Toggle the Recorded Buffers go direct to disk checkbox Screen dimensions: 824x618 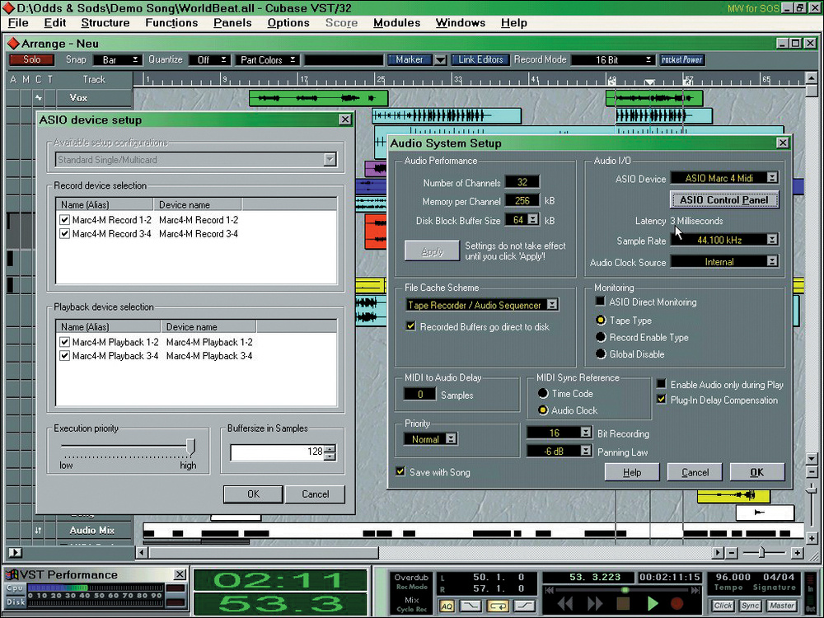click(410, 326)
